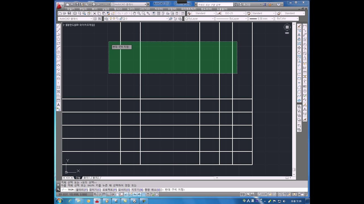Click the 프로젝트(P) command option

tap(110, 190)
